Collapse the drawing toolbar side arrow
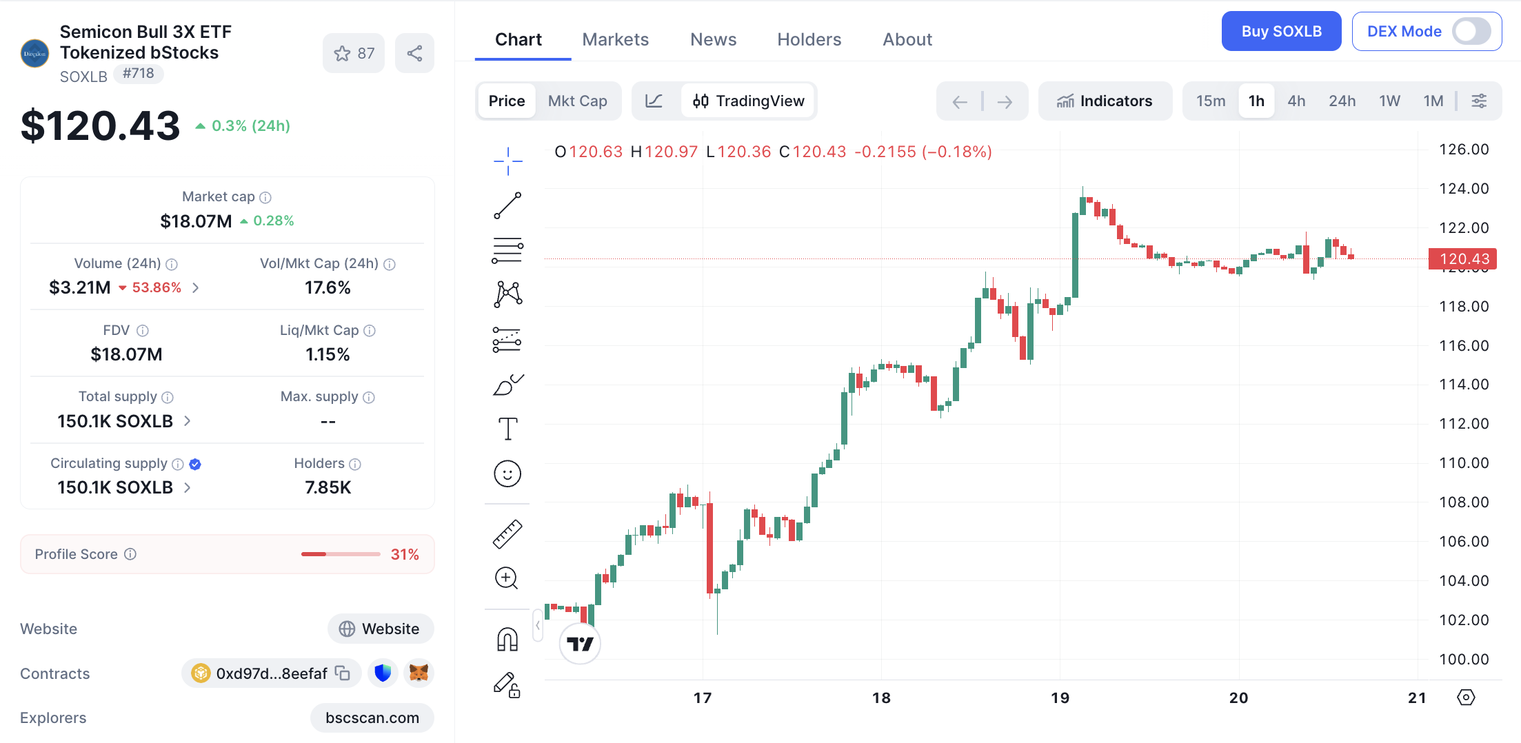This screenshot has height=743, width=1521. pos(538,625)
